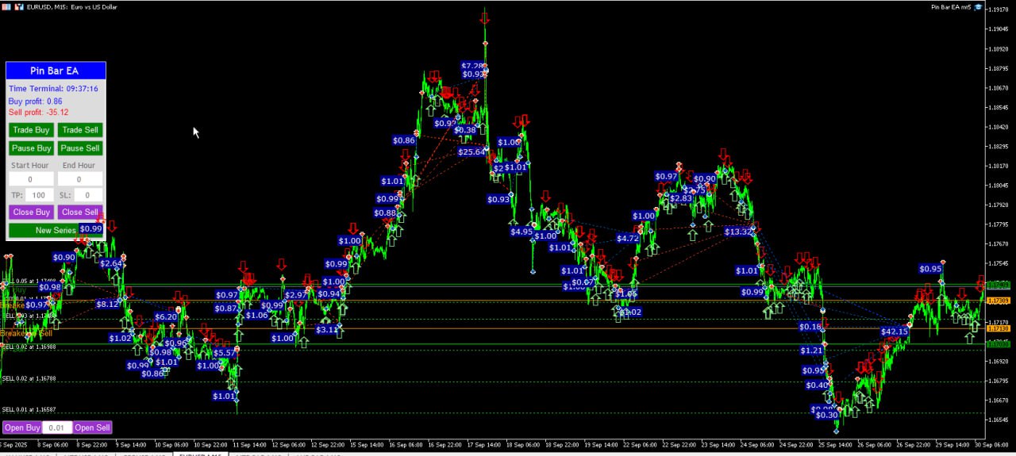The image size is (1016, 456).
Task: Select the Pin Bar EA m15 label
Action: point(951,7)
